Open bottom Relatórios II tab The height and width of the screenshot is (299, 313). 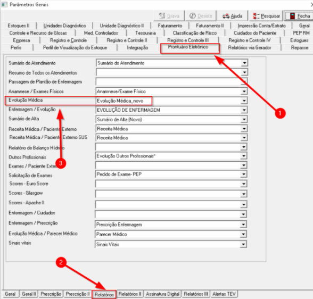click(x=130, y=294)
